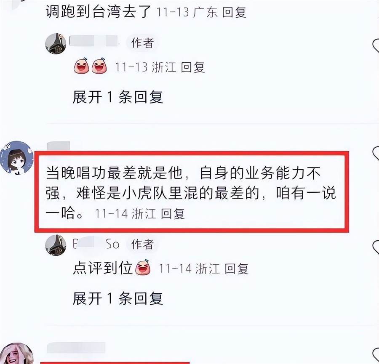The image size is (379, 364).
Task: Reply to 点评到位 author comment
Action: tap(236, 268)
